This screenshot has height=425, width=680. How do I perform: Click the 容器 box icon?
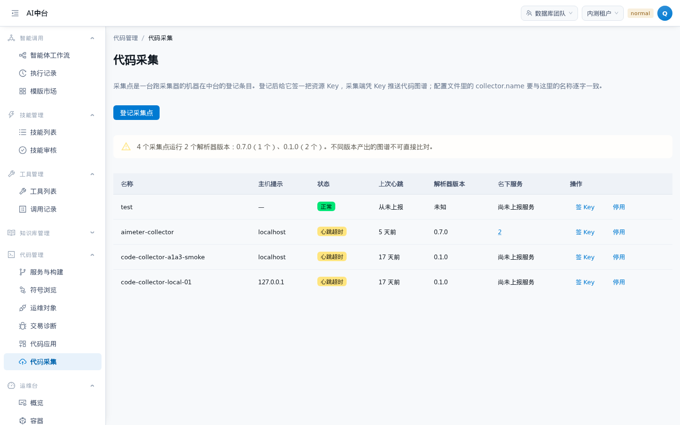23,421
